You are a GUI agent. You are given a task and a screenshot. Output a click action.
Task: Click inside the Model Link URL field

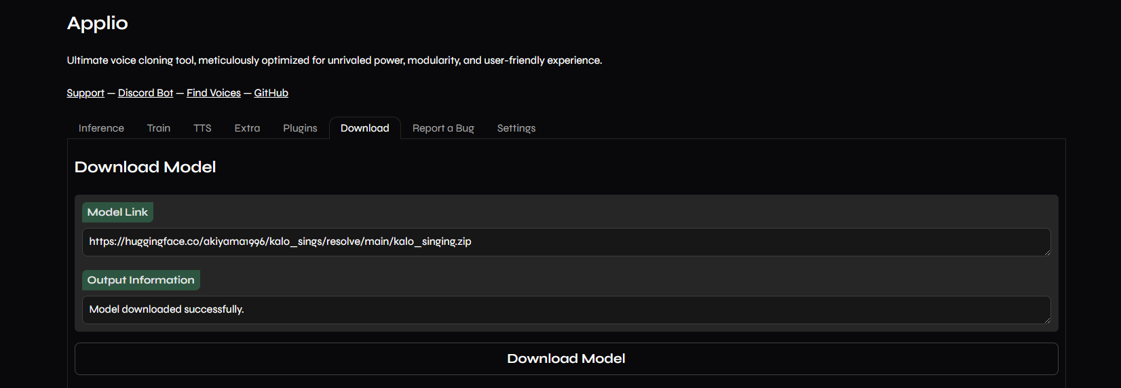[x=566, y=242]
